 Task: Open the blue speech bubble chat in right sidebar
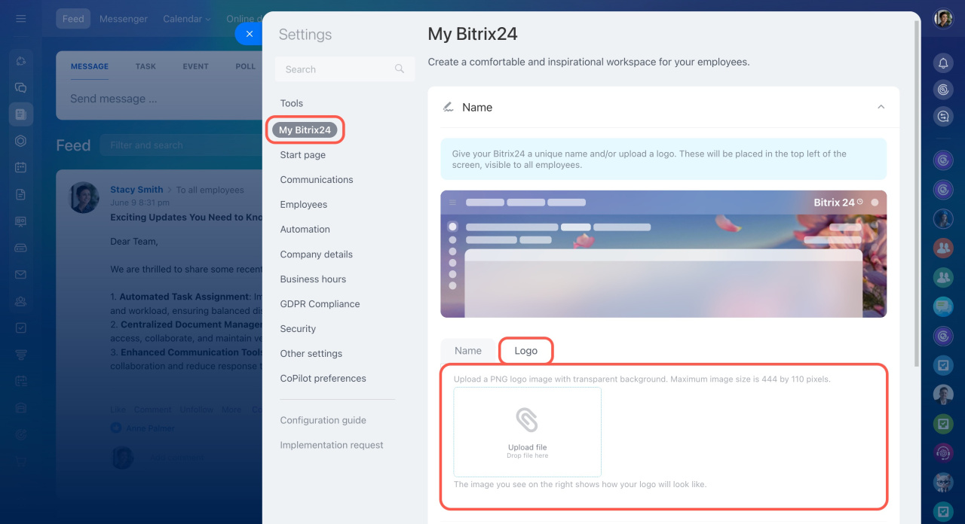pos(943,306)
